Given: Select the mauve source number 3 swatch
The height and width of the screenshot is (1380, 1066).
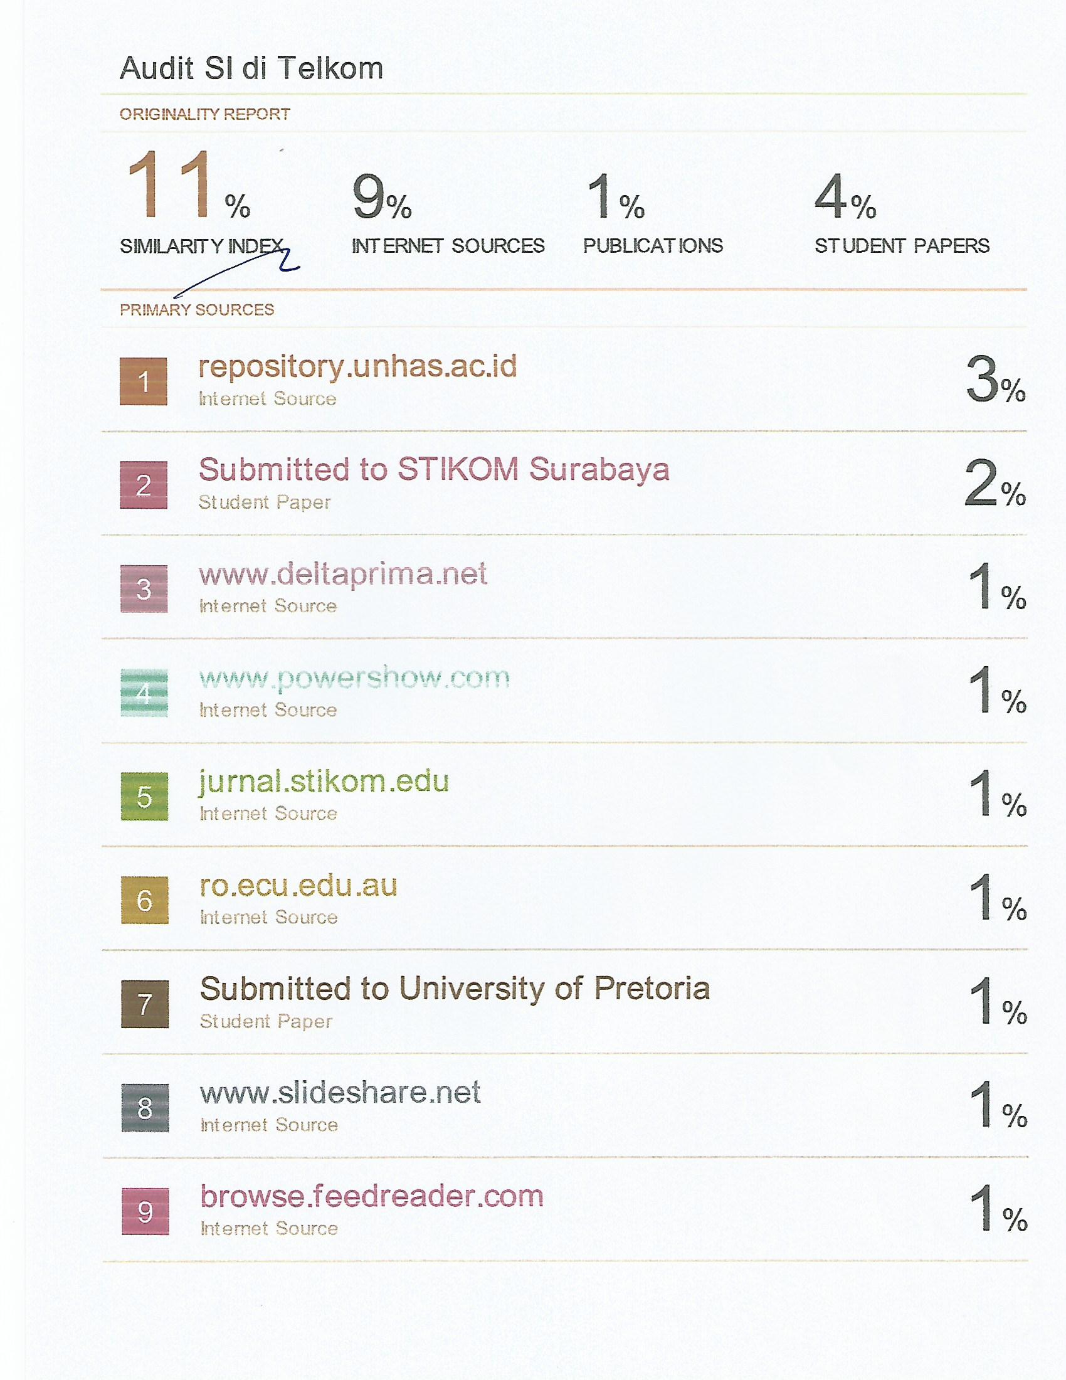Looking at the screenshot, I should (144, 588).
